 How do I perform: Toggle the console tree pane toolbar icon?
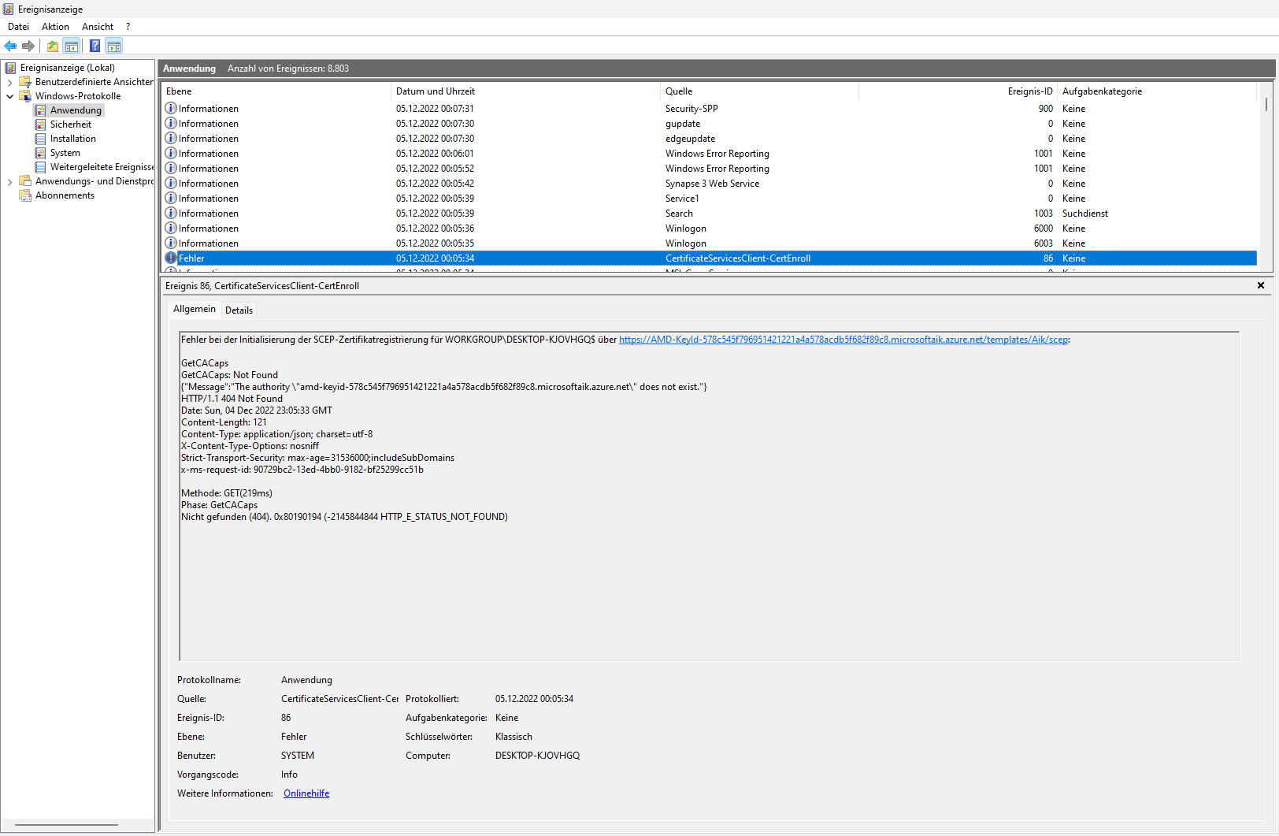click(72, 46)
